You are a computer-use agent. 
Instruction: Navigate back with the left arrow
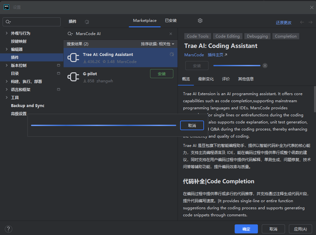tap(302, 22)
